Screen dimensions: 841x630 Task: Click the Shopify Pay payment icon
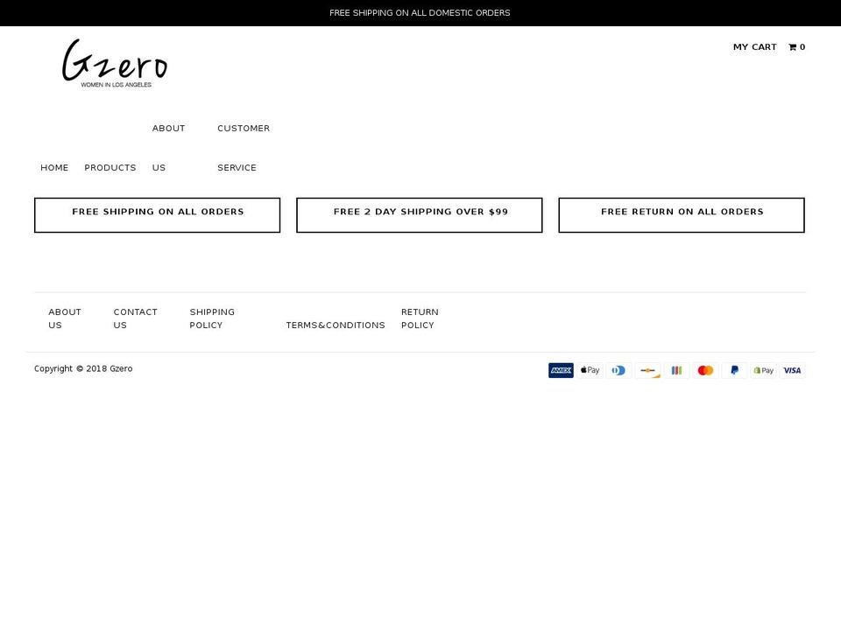[764, 370]
